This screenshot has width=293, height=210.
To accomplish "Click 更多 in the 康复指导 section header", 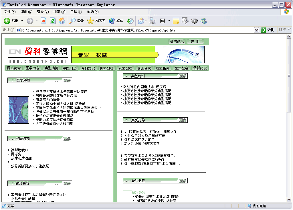I will click(183, 120).
